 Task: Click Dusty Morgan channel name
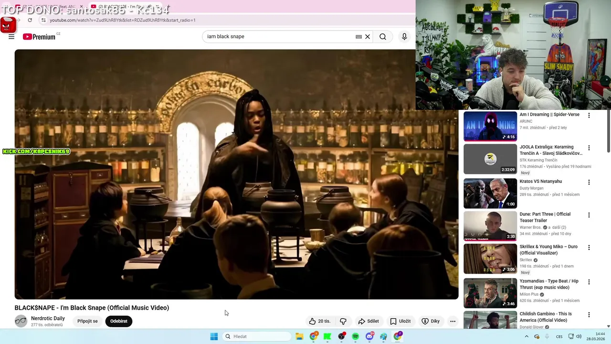[x=532, y=188]
